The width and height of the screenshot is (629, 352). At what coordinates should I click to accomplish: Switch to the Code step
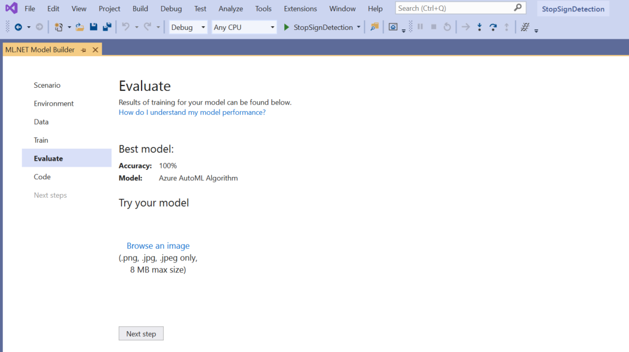[x=42, y=176]
